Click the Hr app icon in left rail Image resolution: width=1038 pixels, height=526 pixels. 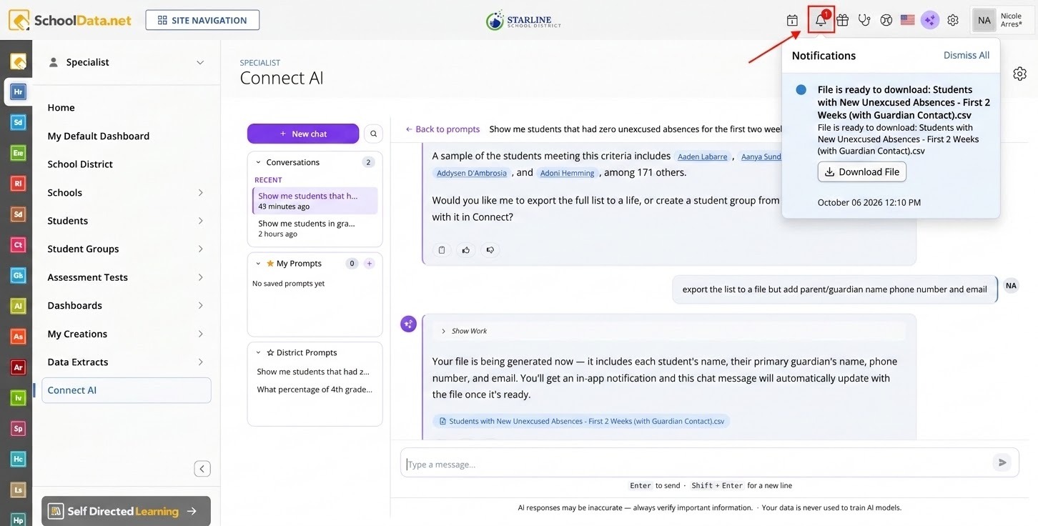(x=19, y=92)
